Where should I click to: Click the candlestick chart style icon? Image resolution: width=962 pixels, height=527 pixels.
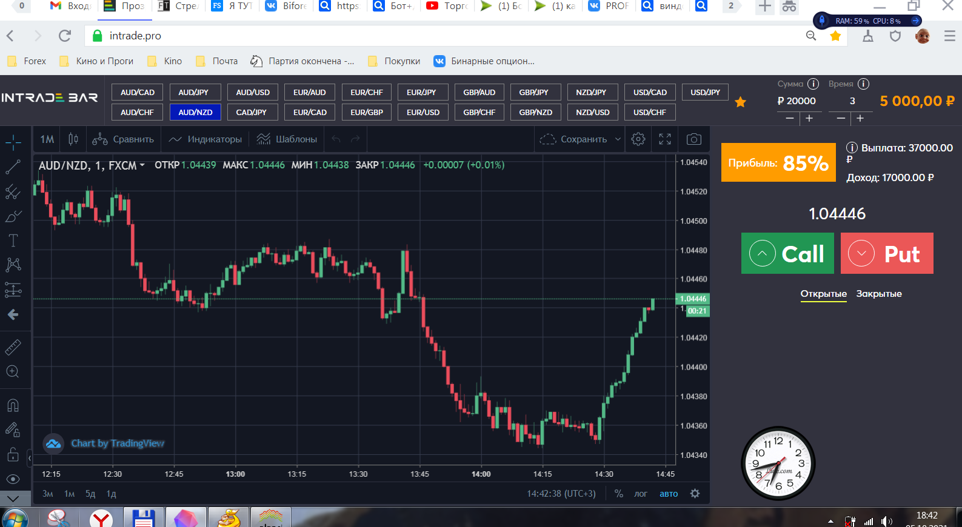tap(73, 139)
